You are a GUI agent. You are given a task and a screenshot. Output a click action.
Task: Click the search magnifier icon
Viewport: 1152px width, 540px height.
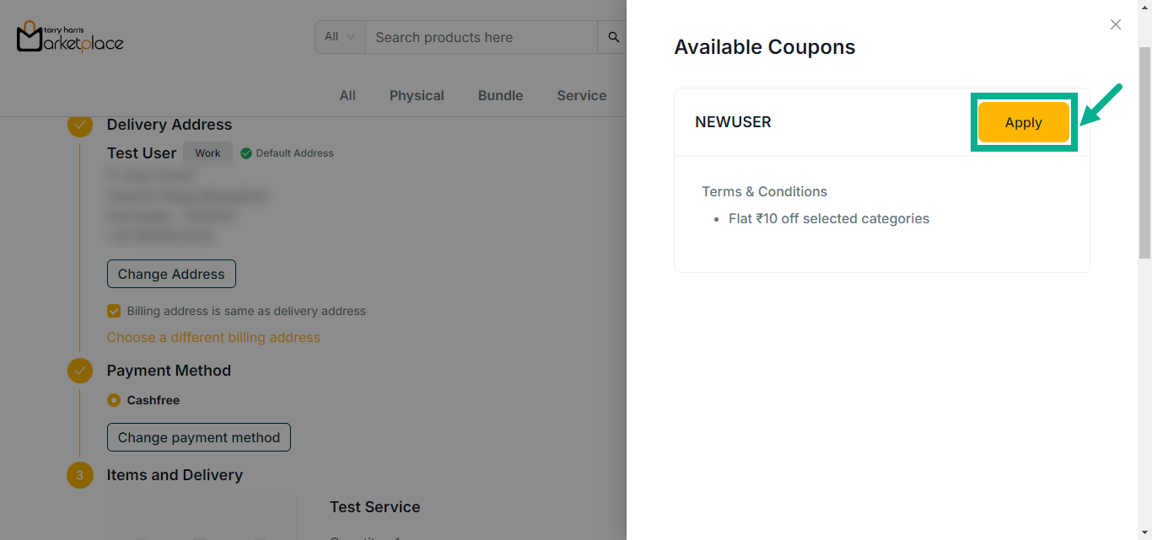tap(613, 37)
